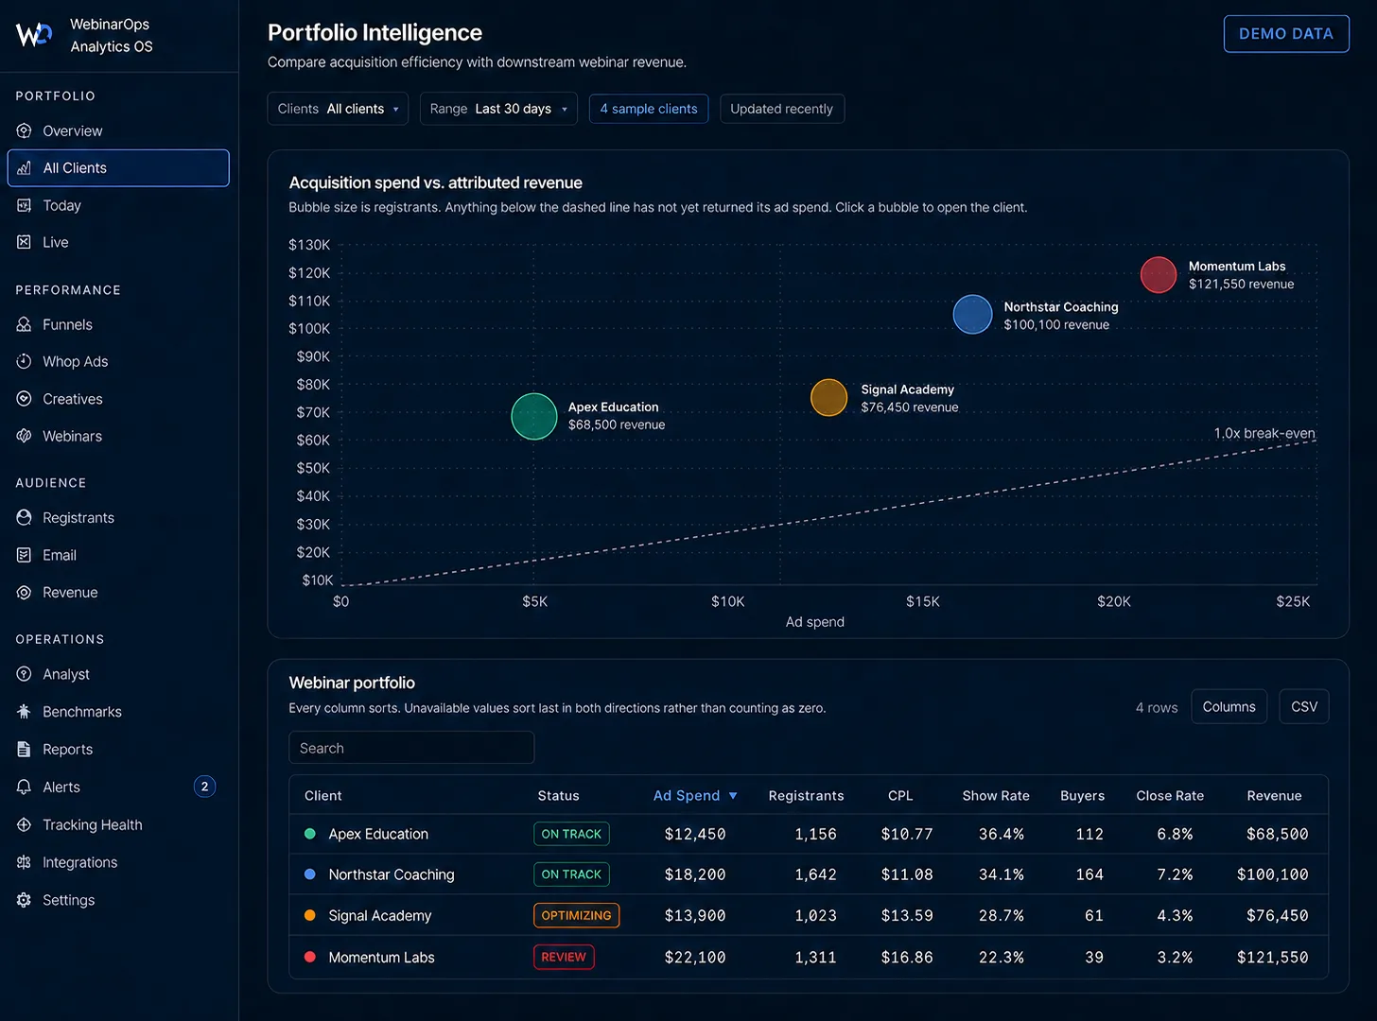Click the REVIEW status badge
This screenshot has height=1021, width=1377.
564,957
